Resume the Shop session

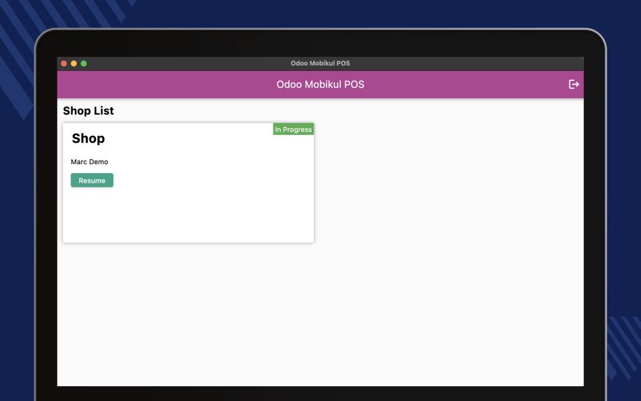coord(92,180)
